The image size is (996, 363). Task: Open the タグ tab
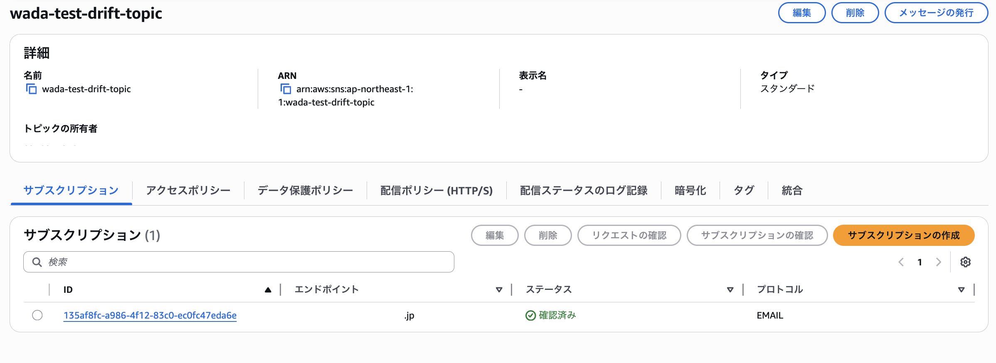[x=744, y=191]
